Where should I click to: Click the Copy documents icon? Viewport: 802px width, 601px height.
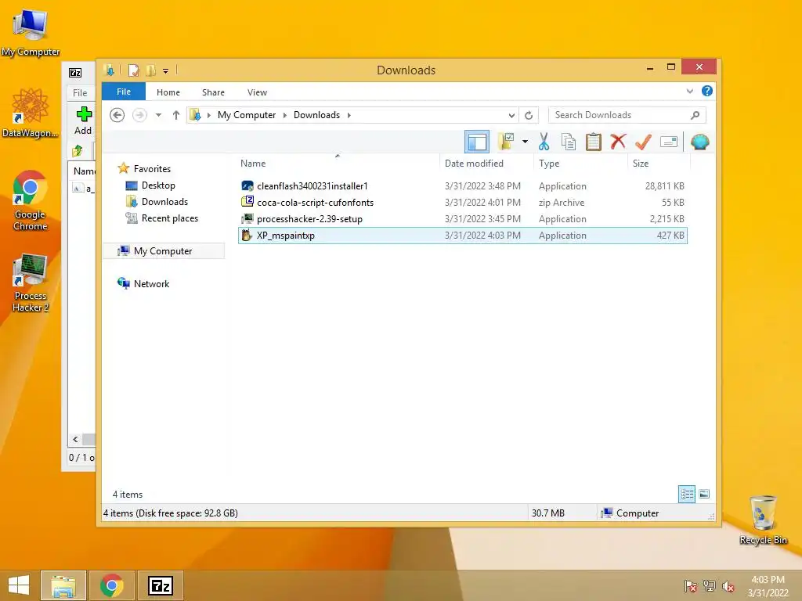coord(569,142)
